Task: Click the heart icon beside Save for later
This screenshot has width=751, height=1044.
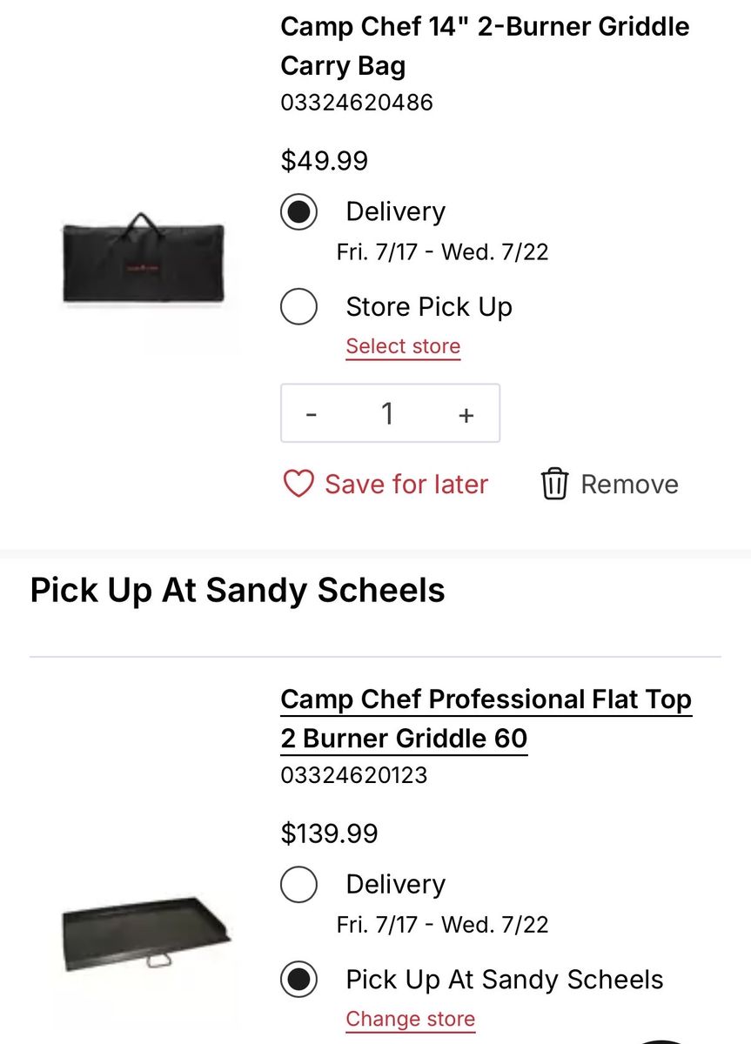Action: [x=298, y=484]
